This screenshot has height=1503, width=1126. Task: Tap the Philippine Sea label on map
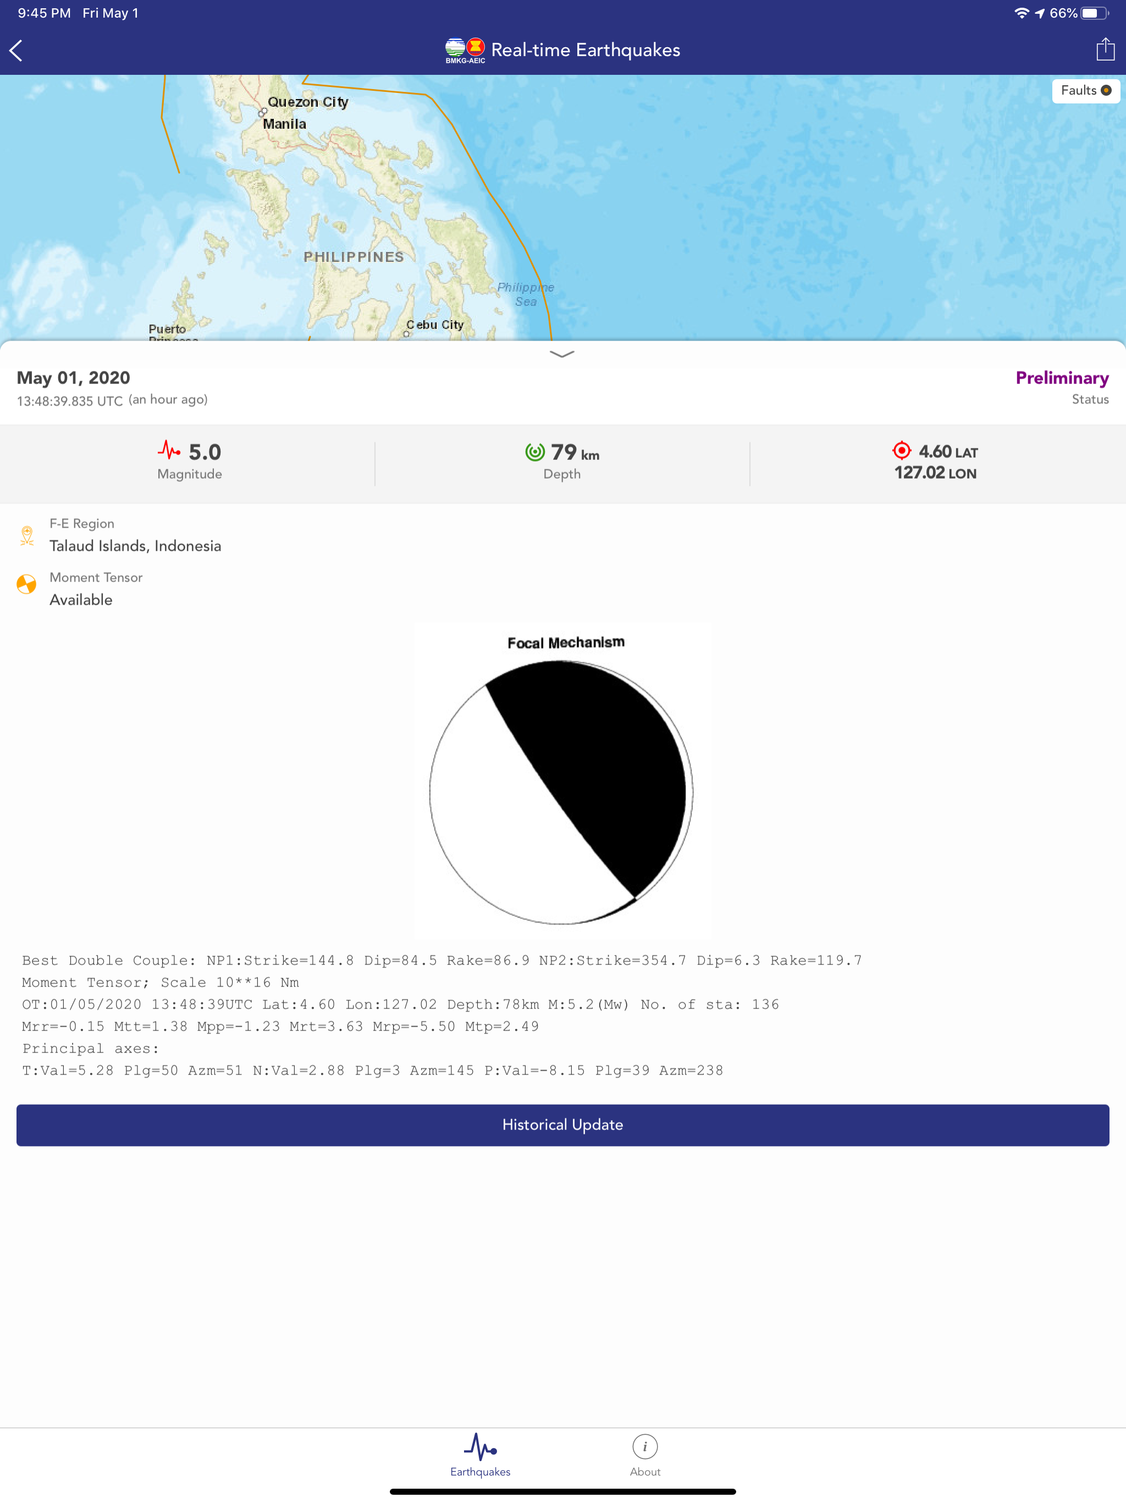526,294
